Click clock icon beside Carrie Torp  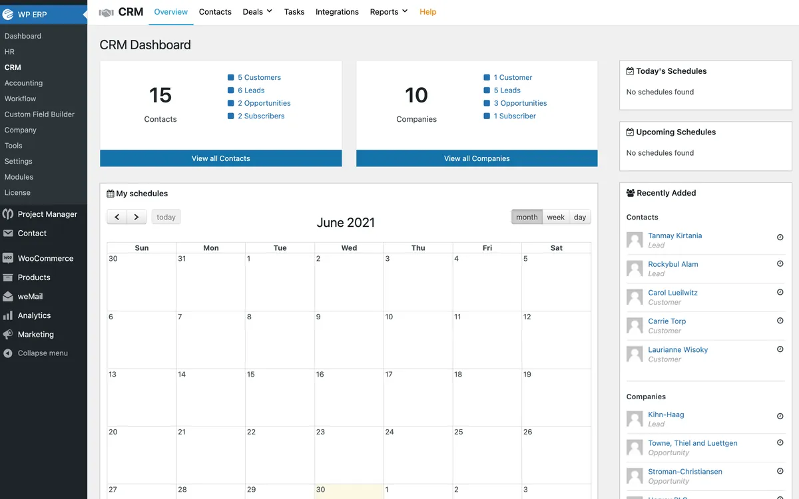pyautogui.click(x=780, y=321)
